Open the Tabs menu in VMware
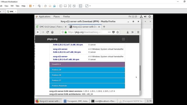187x105 pixels. click(x=18, y=6)
